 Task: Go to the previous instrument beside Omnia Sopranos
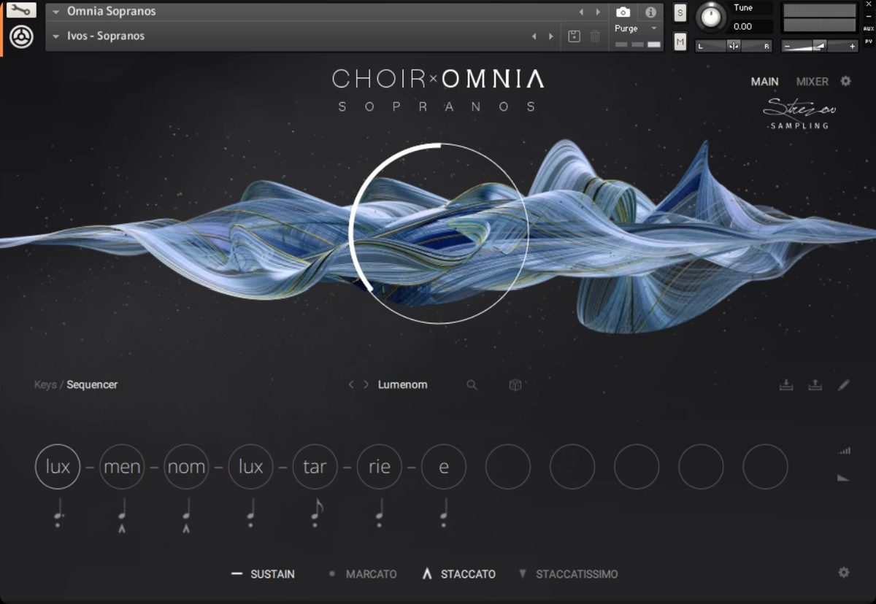tap(581, 12)
